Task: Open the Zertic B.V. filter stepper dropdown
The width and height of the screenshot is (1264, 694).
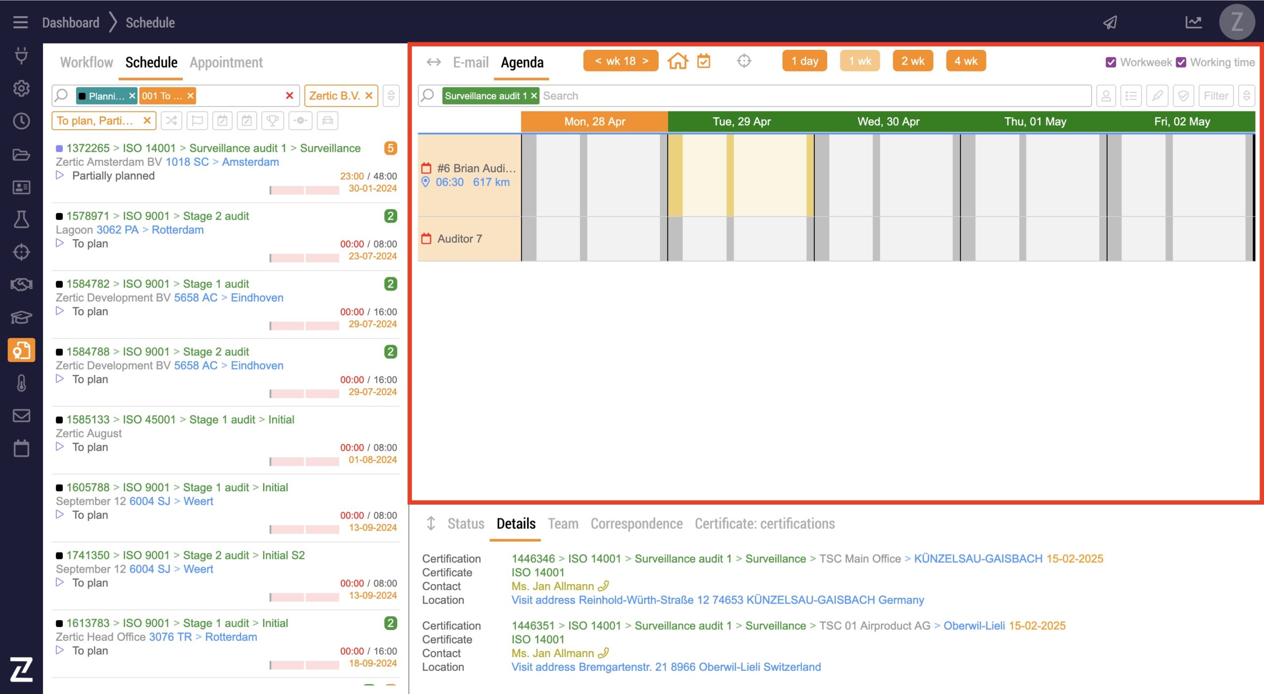Action: [391, 96]
